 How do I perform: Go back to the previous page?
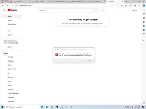3,6
